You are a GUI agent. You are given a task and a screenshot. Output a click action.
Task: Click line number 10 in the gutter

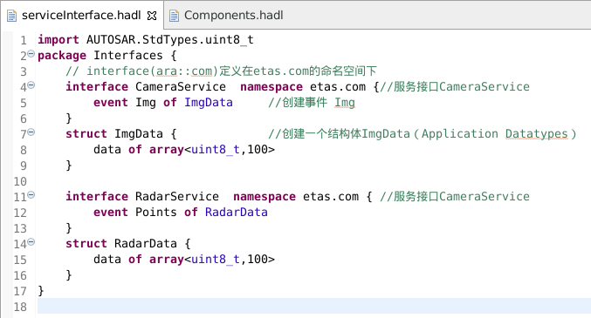(x=20, y=181)
